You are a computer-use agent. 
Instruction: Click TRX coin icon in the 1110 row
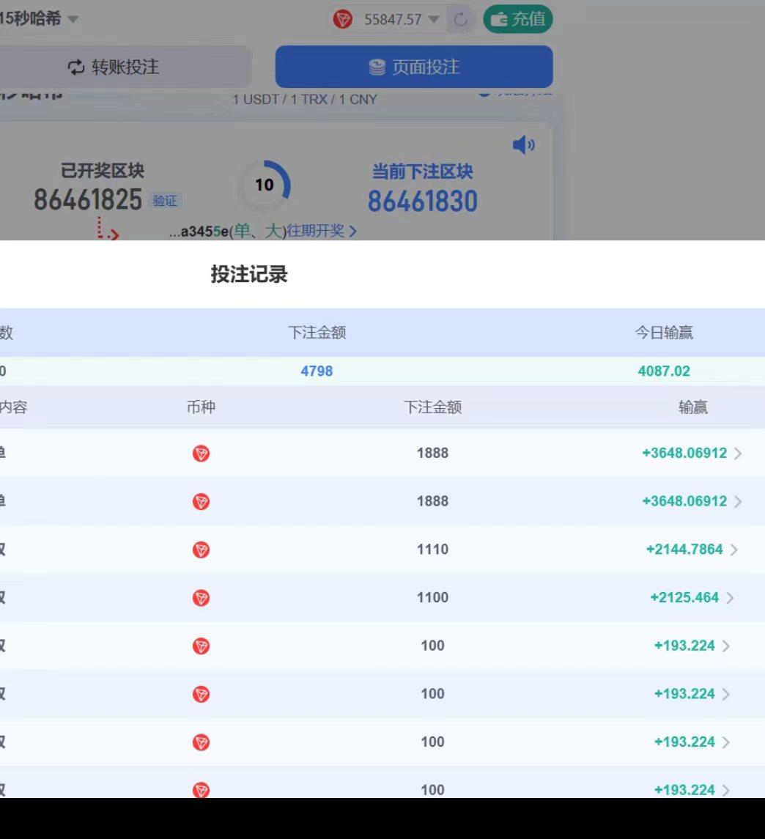(x=202, y=550)
